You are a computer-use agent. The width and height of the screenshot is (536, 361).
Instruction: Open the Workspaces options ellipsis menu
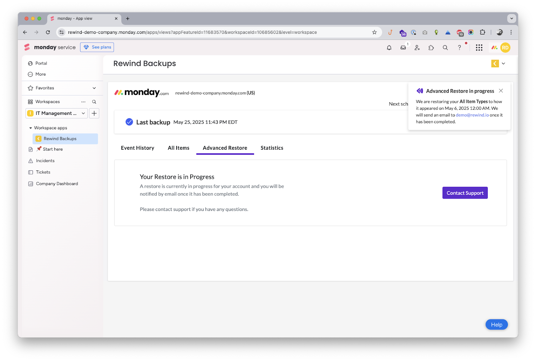[x=83, y=102]
